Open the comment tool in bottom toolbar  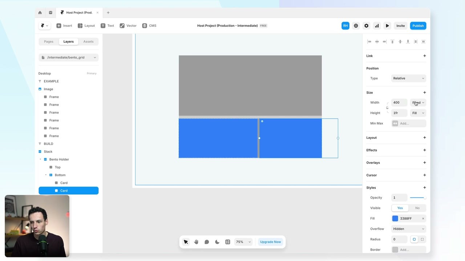[207, 242]
